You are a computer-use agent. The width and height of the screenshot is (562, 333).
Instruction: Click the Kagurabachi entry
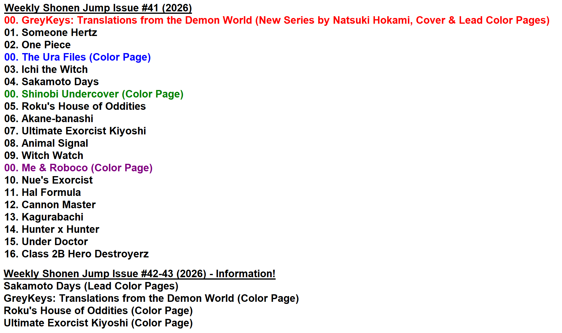[x=44, y=217]
